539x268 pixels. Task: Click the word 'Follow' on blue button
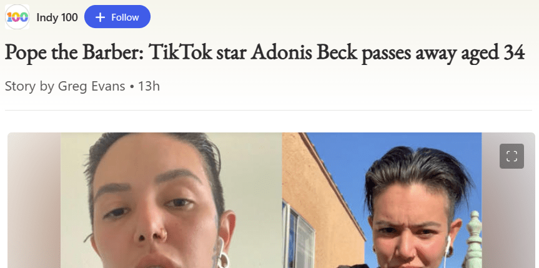[125, 17]
